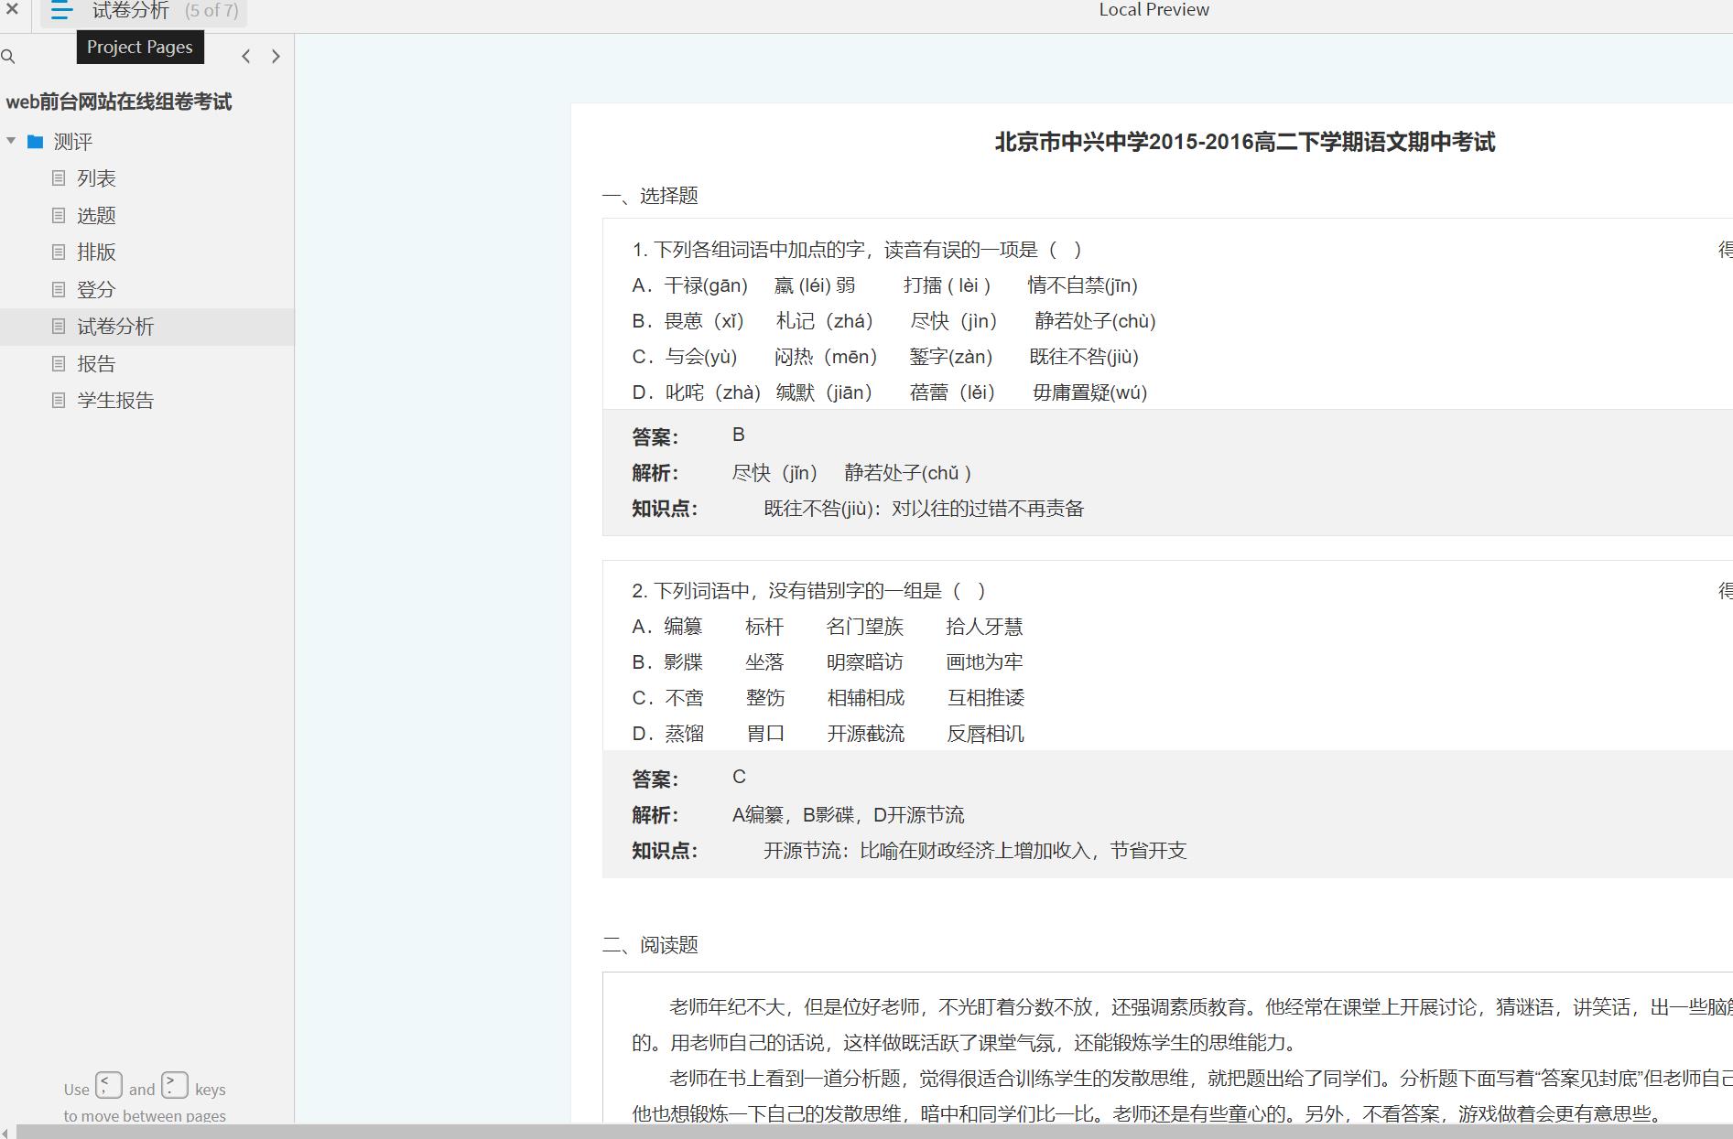Image resolution: width=1733 pixels, height=1139 pixels.
Task: Click page icon beside 学生报告
Action: point(59,401)
